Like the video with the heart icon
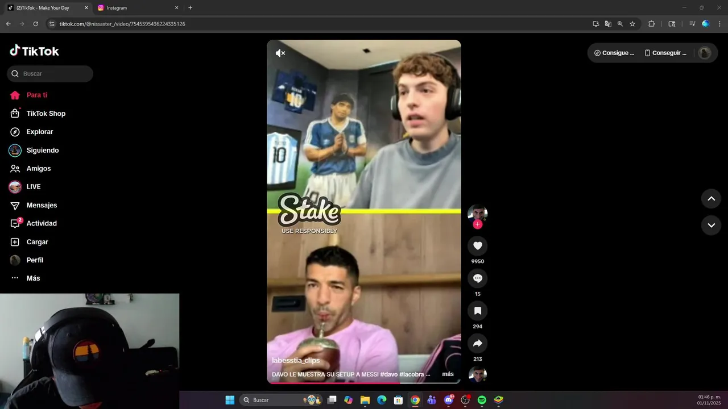The width and height of the screenshot is (728, 409). (x=478, y=245)
